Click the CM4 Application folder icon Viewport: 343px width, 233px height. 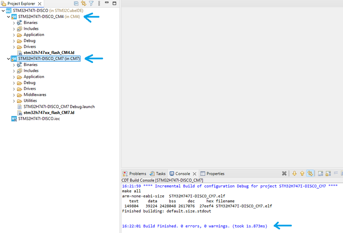(x=20, y=35)
